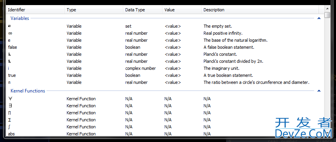Select the 'true' identifier
The height and width of the screenshot is (142, 336).
[12, 76]
